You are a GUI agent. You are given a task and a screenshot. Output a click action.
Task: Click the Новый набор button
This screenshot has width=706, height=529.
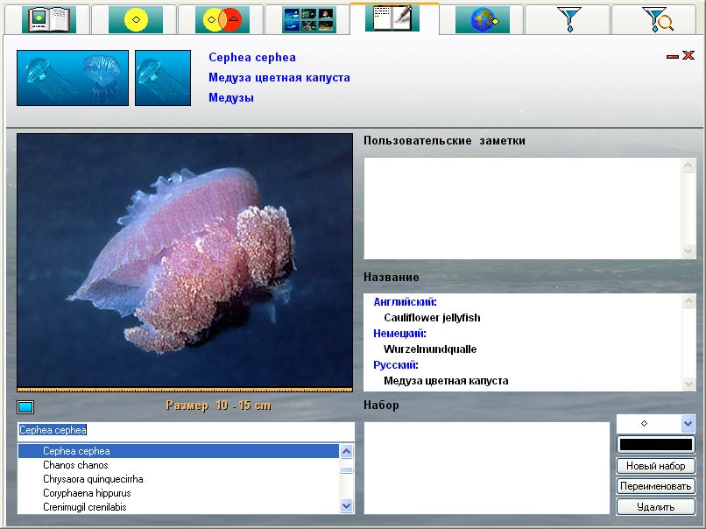655,466
